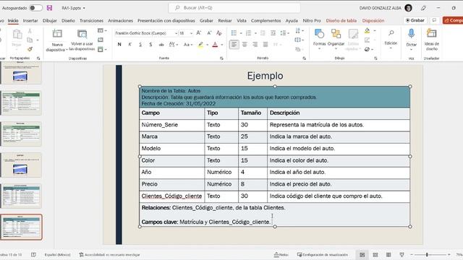Click the bullets list icon
The height and width of the screenshot is (260, 463).
234,33
